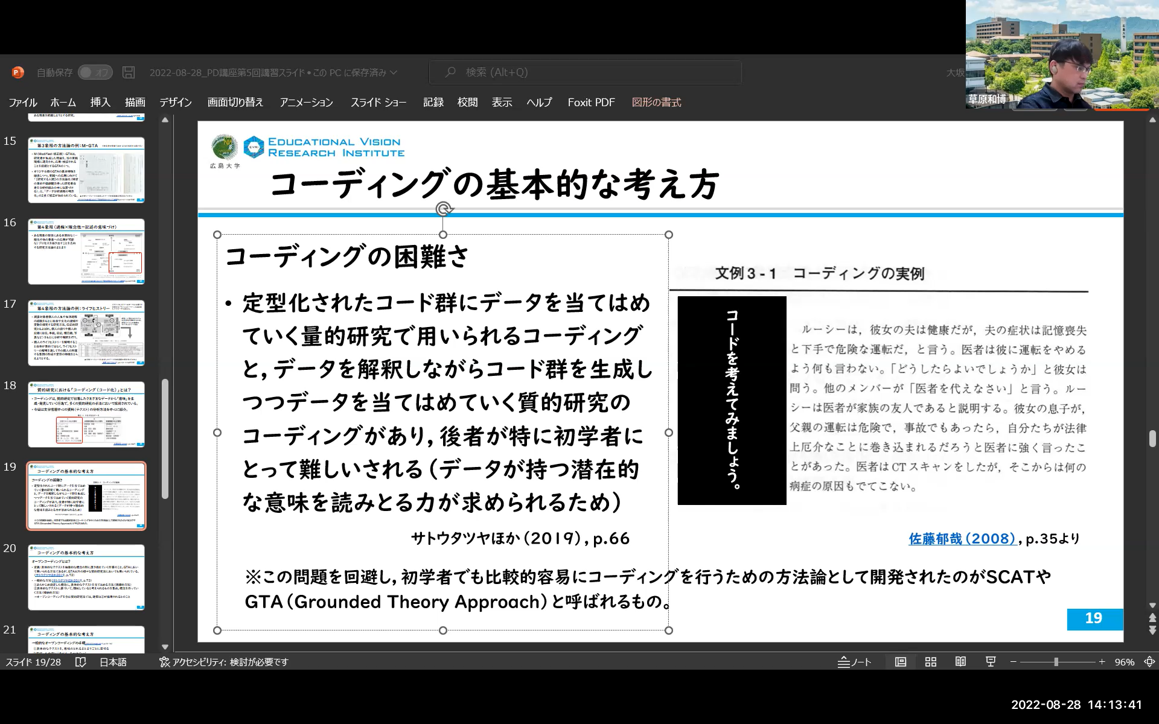
Task: Switch to the ヘルプ tab
Action: coord(539,103)
